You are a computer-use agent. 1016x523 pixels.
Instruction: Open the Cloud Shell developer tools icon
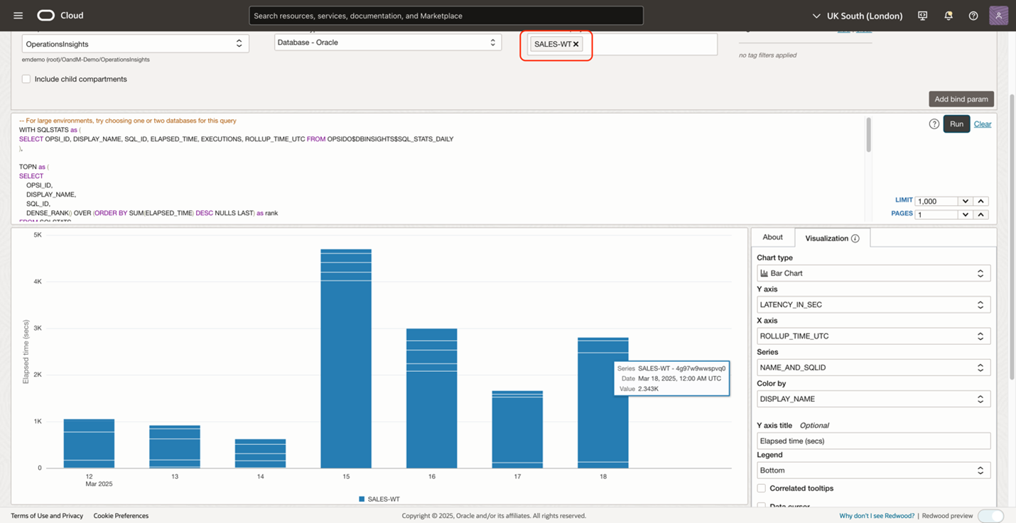(922, 16)
